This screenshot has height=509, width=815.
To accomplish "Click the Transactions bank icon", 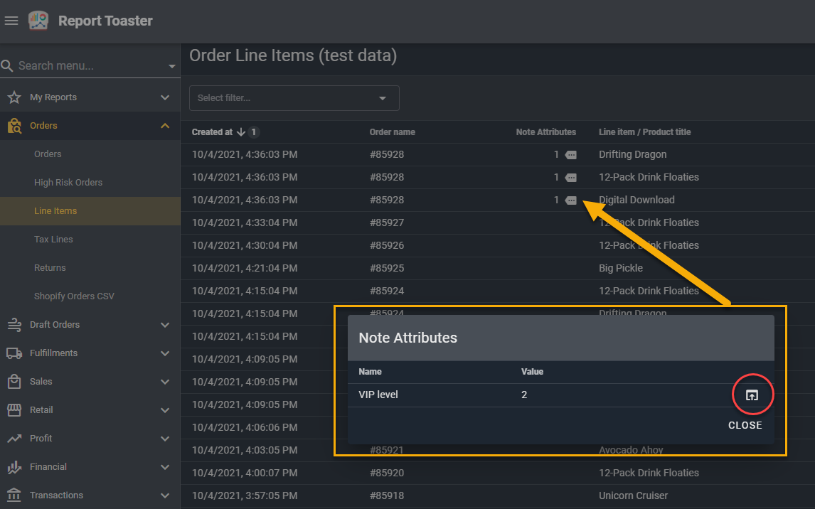I will point(14,495).
